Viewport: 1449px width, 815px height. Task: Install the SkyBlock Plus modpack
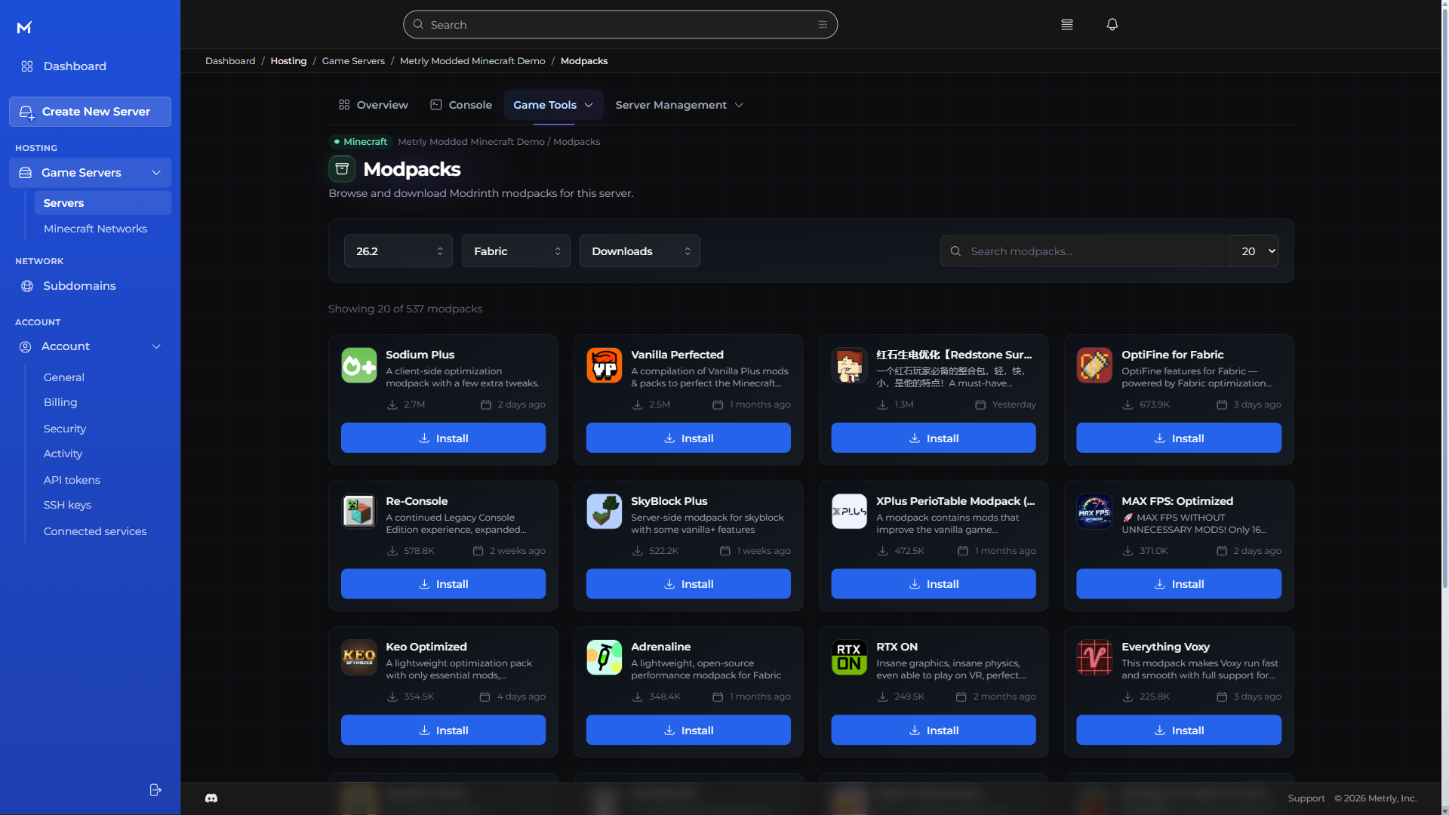[688, 583]
